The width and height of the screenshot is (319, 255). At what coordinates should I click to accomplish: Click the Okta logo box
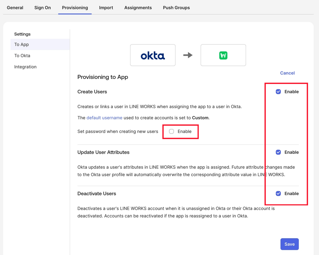pyautogui.click(x=153, y=55)
